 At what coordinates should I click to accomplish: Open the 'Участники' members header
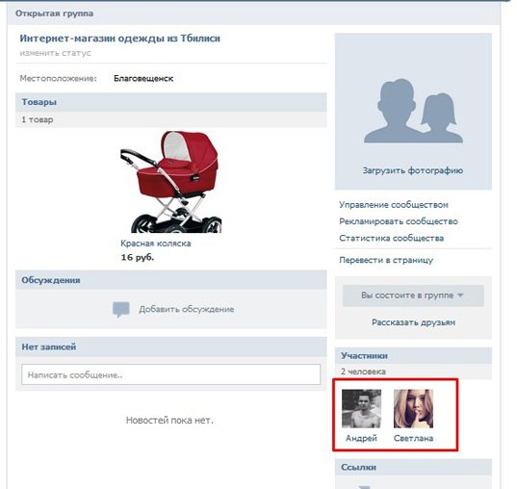[413, 356]
